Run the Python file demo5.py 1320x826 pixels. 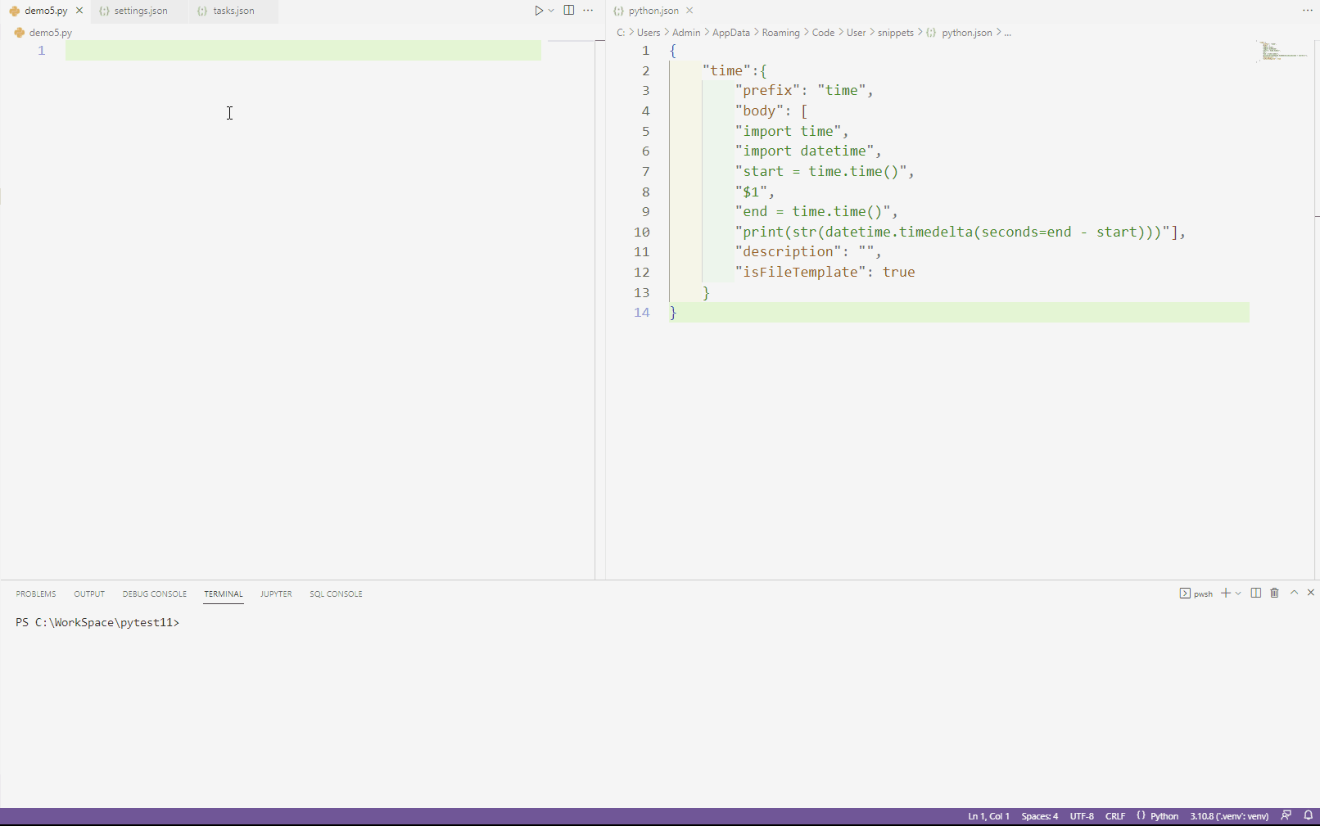[538, 10]
